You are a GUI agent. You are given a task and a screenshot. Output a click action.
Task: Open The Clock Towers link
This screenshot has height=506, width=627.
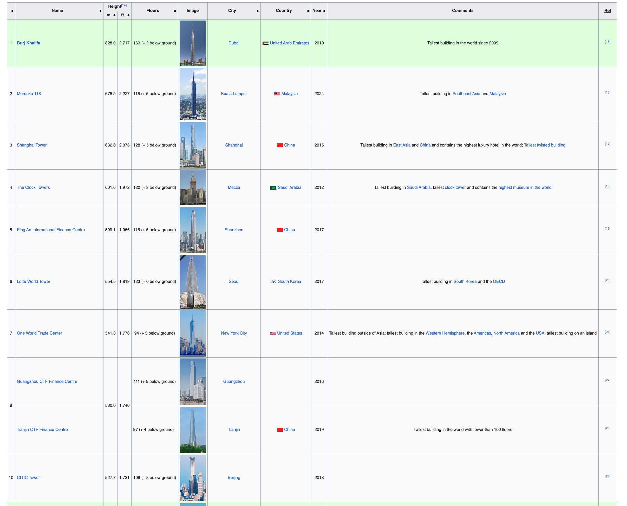tap(33, 188)
